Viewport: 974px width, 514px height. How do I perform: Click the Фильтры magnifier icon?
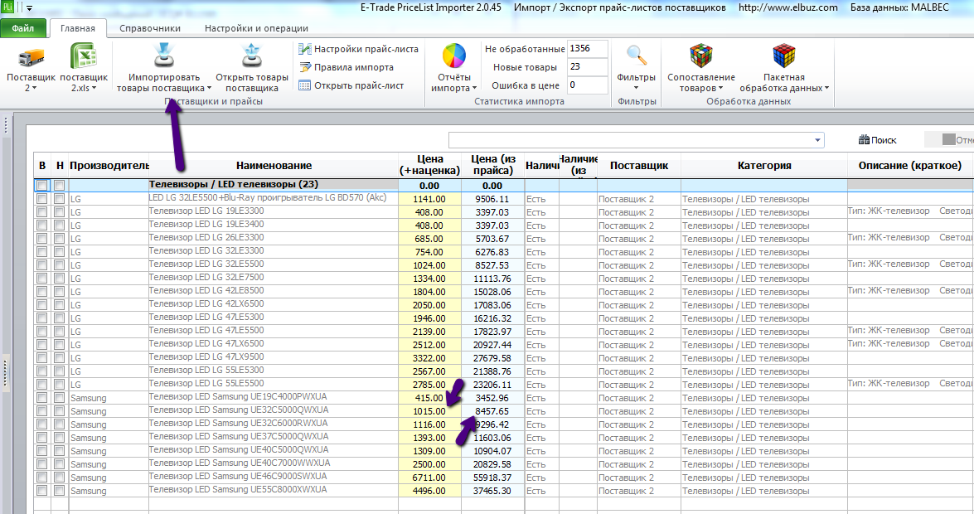click(x=636, y=56)
